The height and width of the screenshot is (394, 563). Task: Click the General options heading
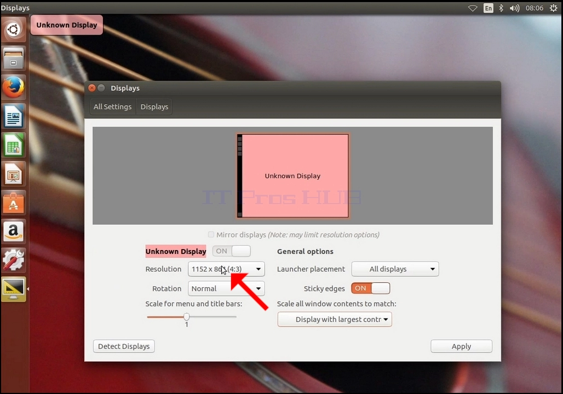tap(305, 252)
